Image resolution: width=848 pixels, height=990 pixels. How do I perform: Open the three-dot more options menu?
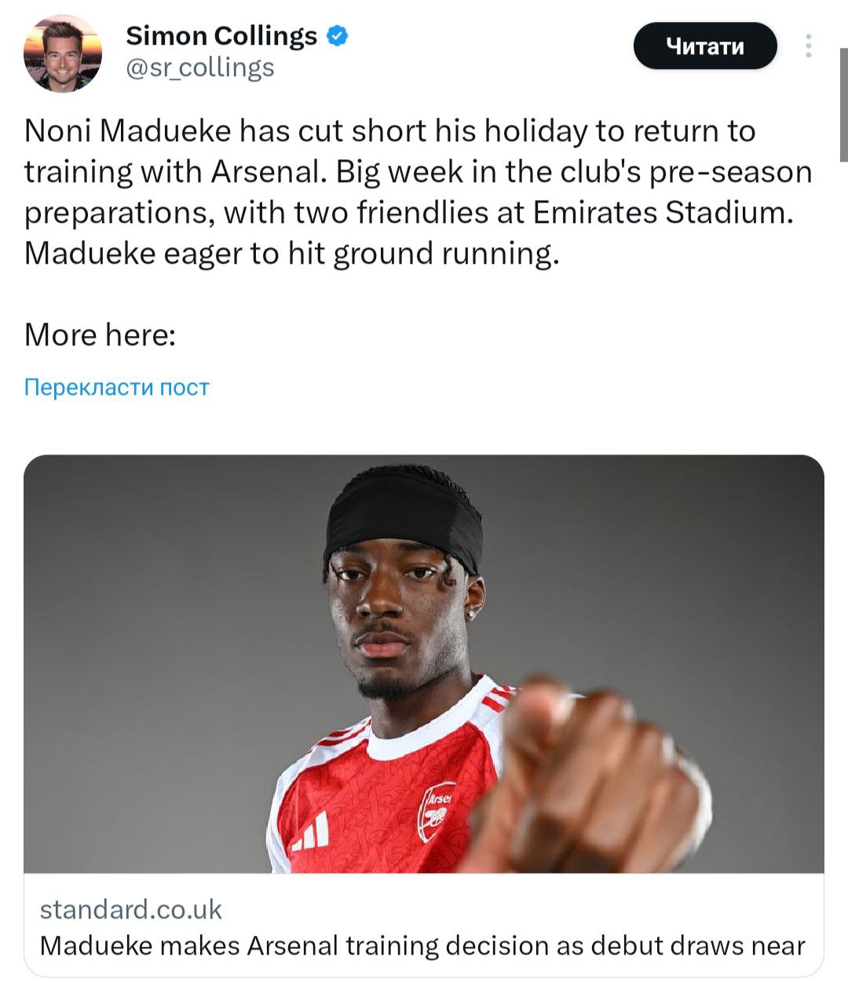coord(808,46)
